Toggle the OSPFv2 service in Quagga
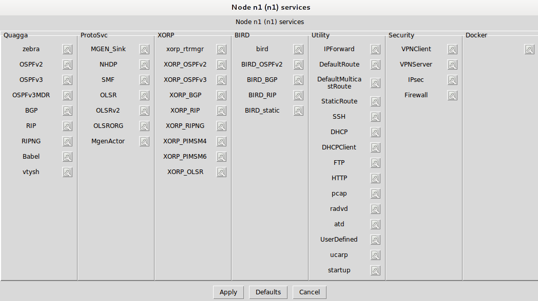The image size is (538, 301). 31,64
